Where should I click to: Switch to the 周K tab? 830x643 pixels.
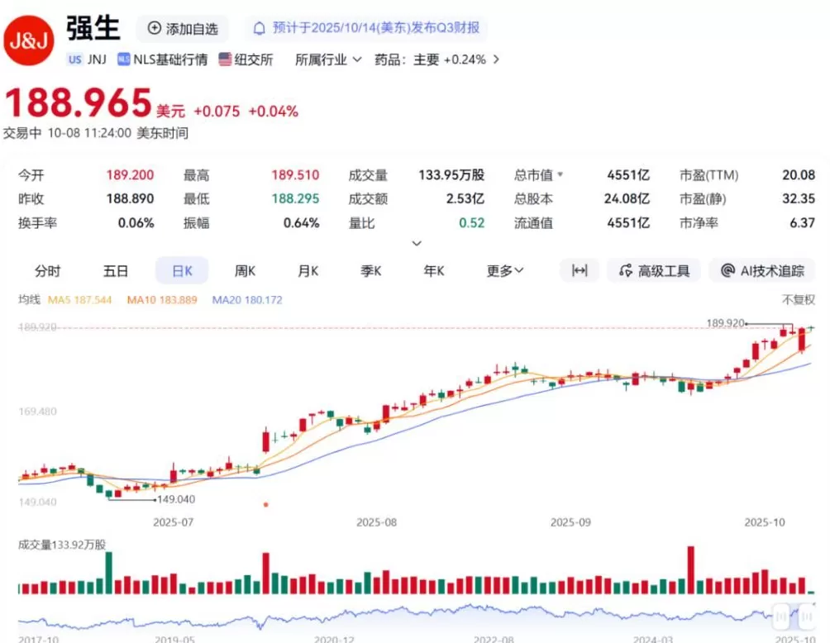pyautogui.click(x=244, y=270)
